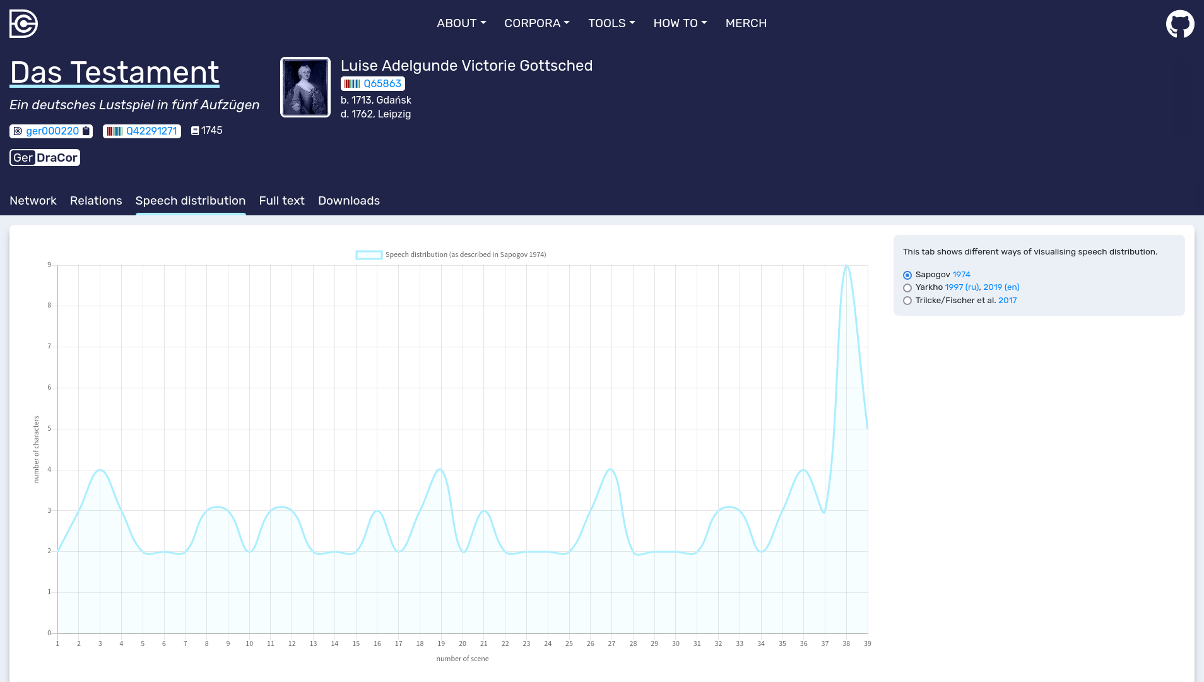Image resolution: width=1204 pixels, height=682 pixels.
Task: Switch to the Full text tab
Action: coord(282,200)
